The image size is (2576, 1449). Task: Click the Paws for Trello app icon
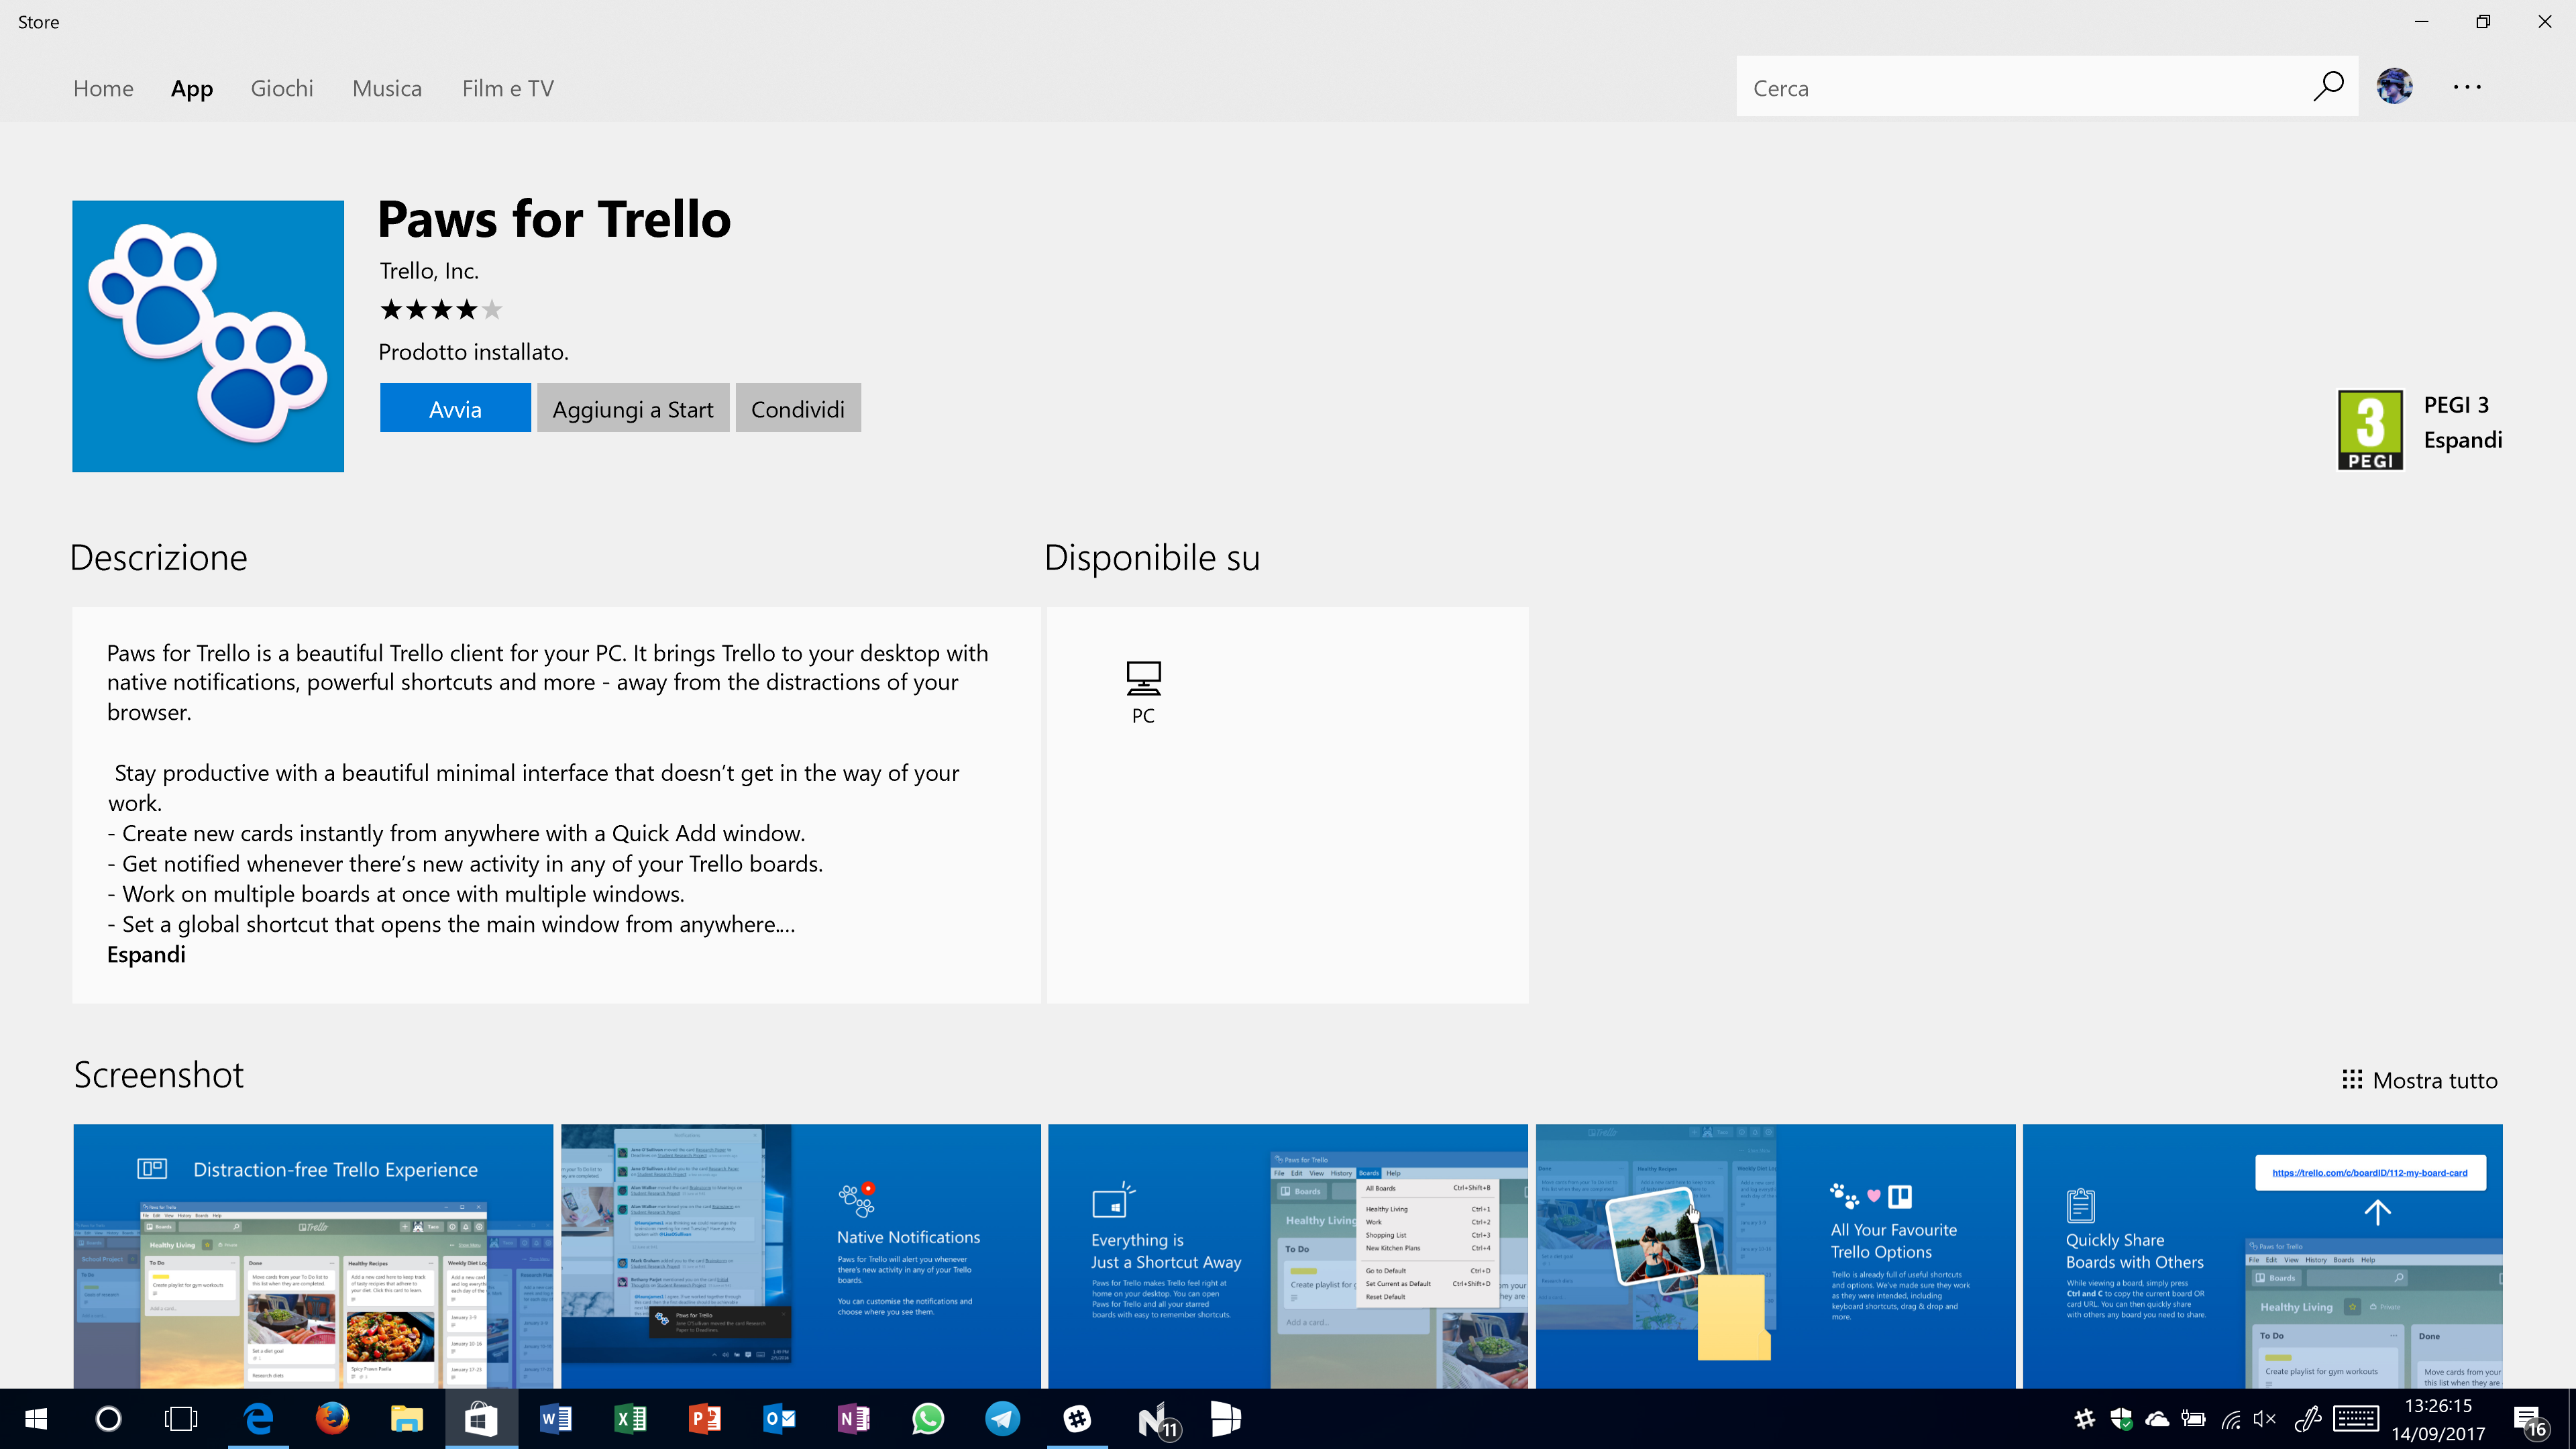tap(208, 336)
